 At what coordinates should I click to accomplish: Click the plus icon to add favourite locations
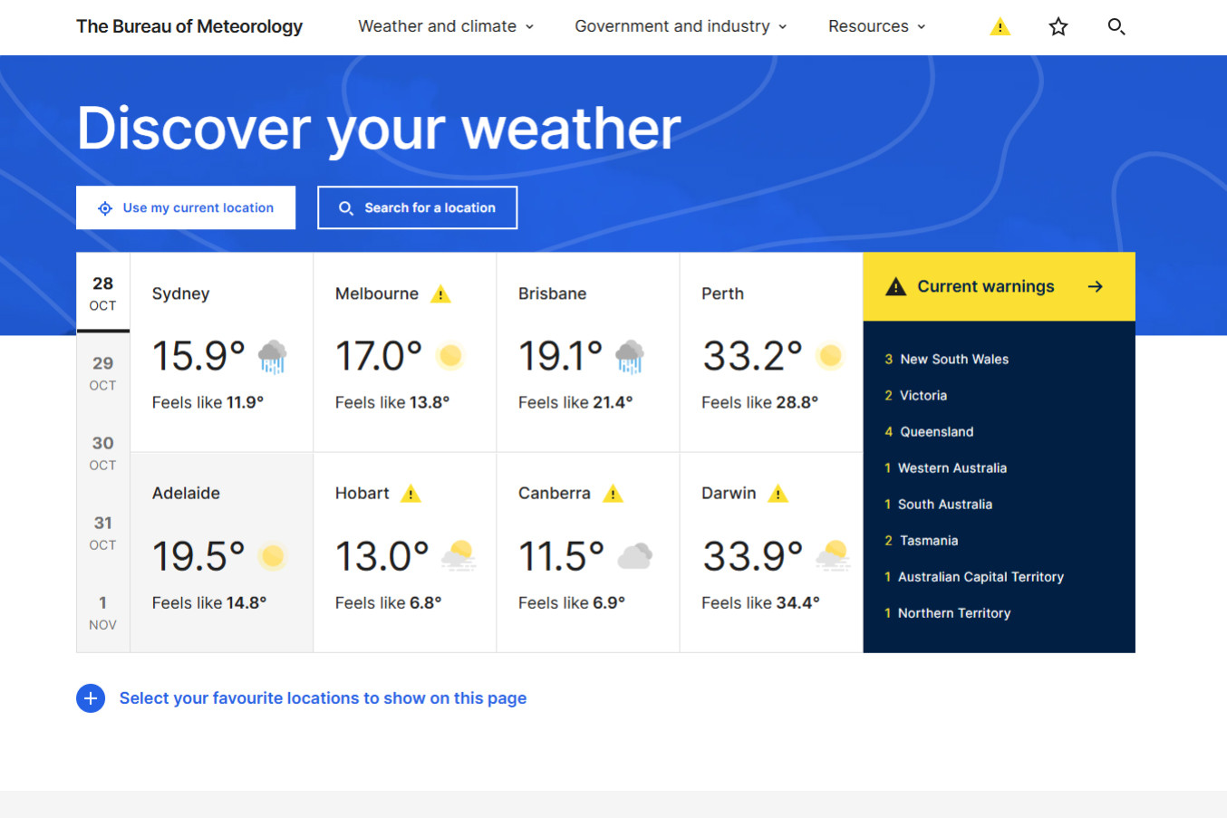pos(91,698)
